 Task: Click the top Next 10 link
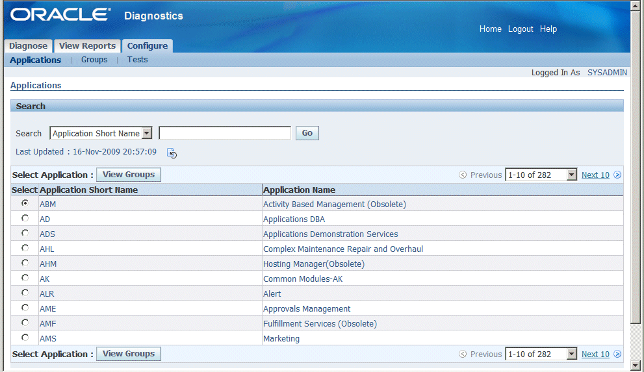click(x=595, y=175)
